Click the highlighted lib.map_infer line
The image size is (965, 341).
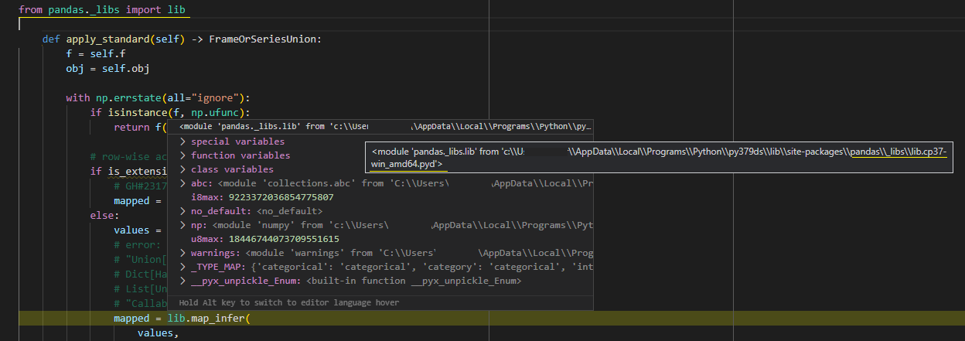183,319
